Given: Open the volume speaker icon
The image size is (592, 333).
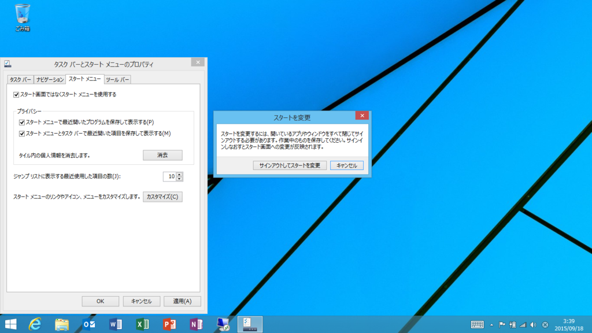Looking at the screenshot, I should pos(533,325).
